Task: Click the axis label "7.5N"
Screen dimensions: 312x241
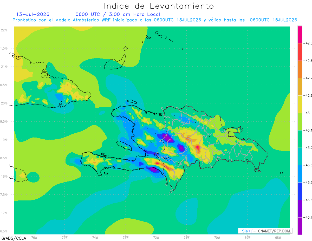Action: [x=4, y=195]
